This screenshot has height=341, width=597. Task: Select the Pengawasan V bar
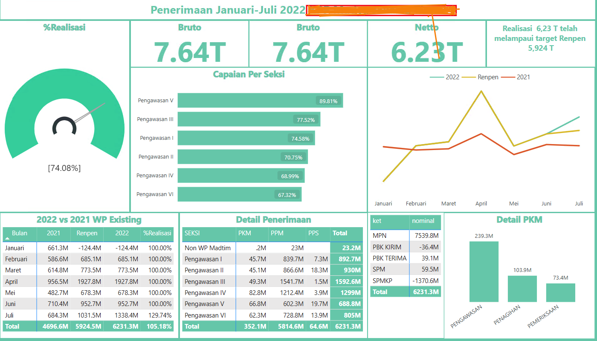click(x=260, y=101)
